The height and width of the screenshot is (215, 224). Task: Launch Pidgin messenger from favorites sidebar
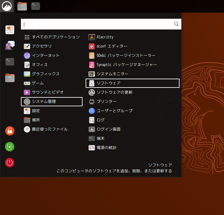[10, 45]
